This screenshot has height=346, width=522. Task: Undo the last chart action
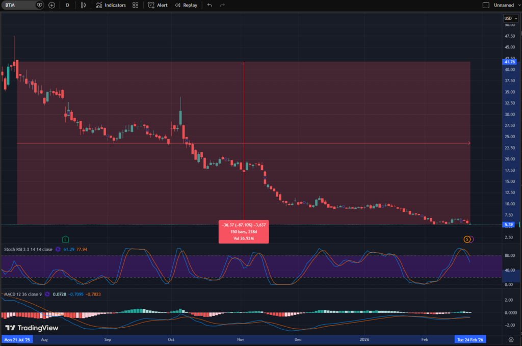coord(210,5)
